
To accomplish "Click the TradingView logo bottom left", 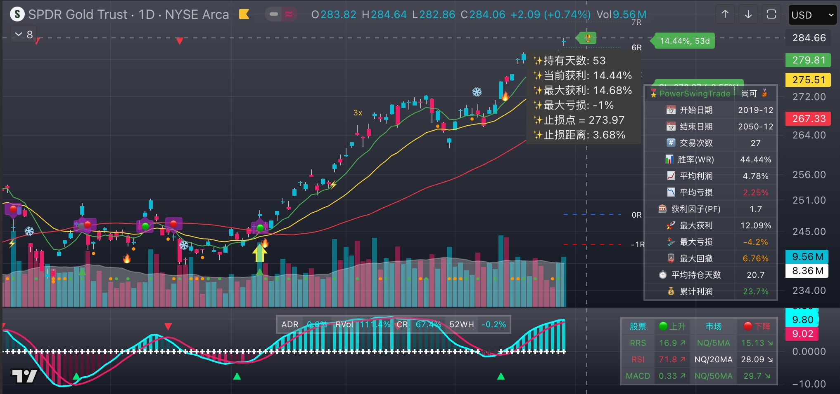I will tap(24, 376).
